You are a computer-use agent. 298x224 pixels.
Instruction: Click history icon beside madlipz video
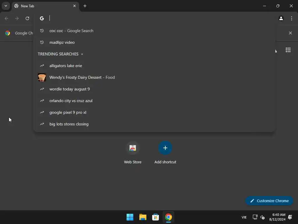42,42
